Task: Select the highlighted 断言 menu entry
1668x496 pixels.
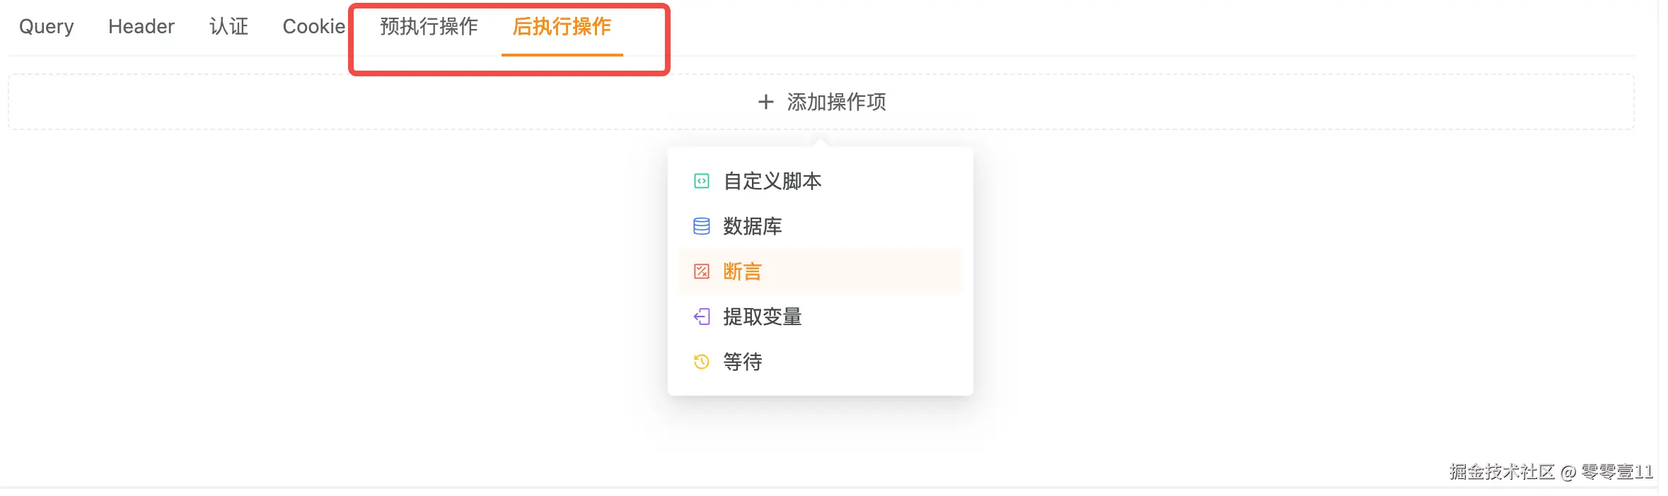Action: click(743, 271)
